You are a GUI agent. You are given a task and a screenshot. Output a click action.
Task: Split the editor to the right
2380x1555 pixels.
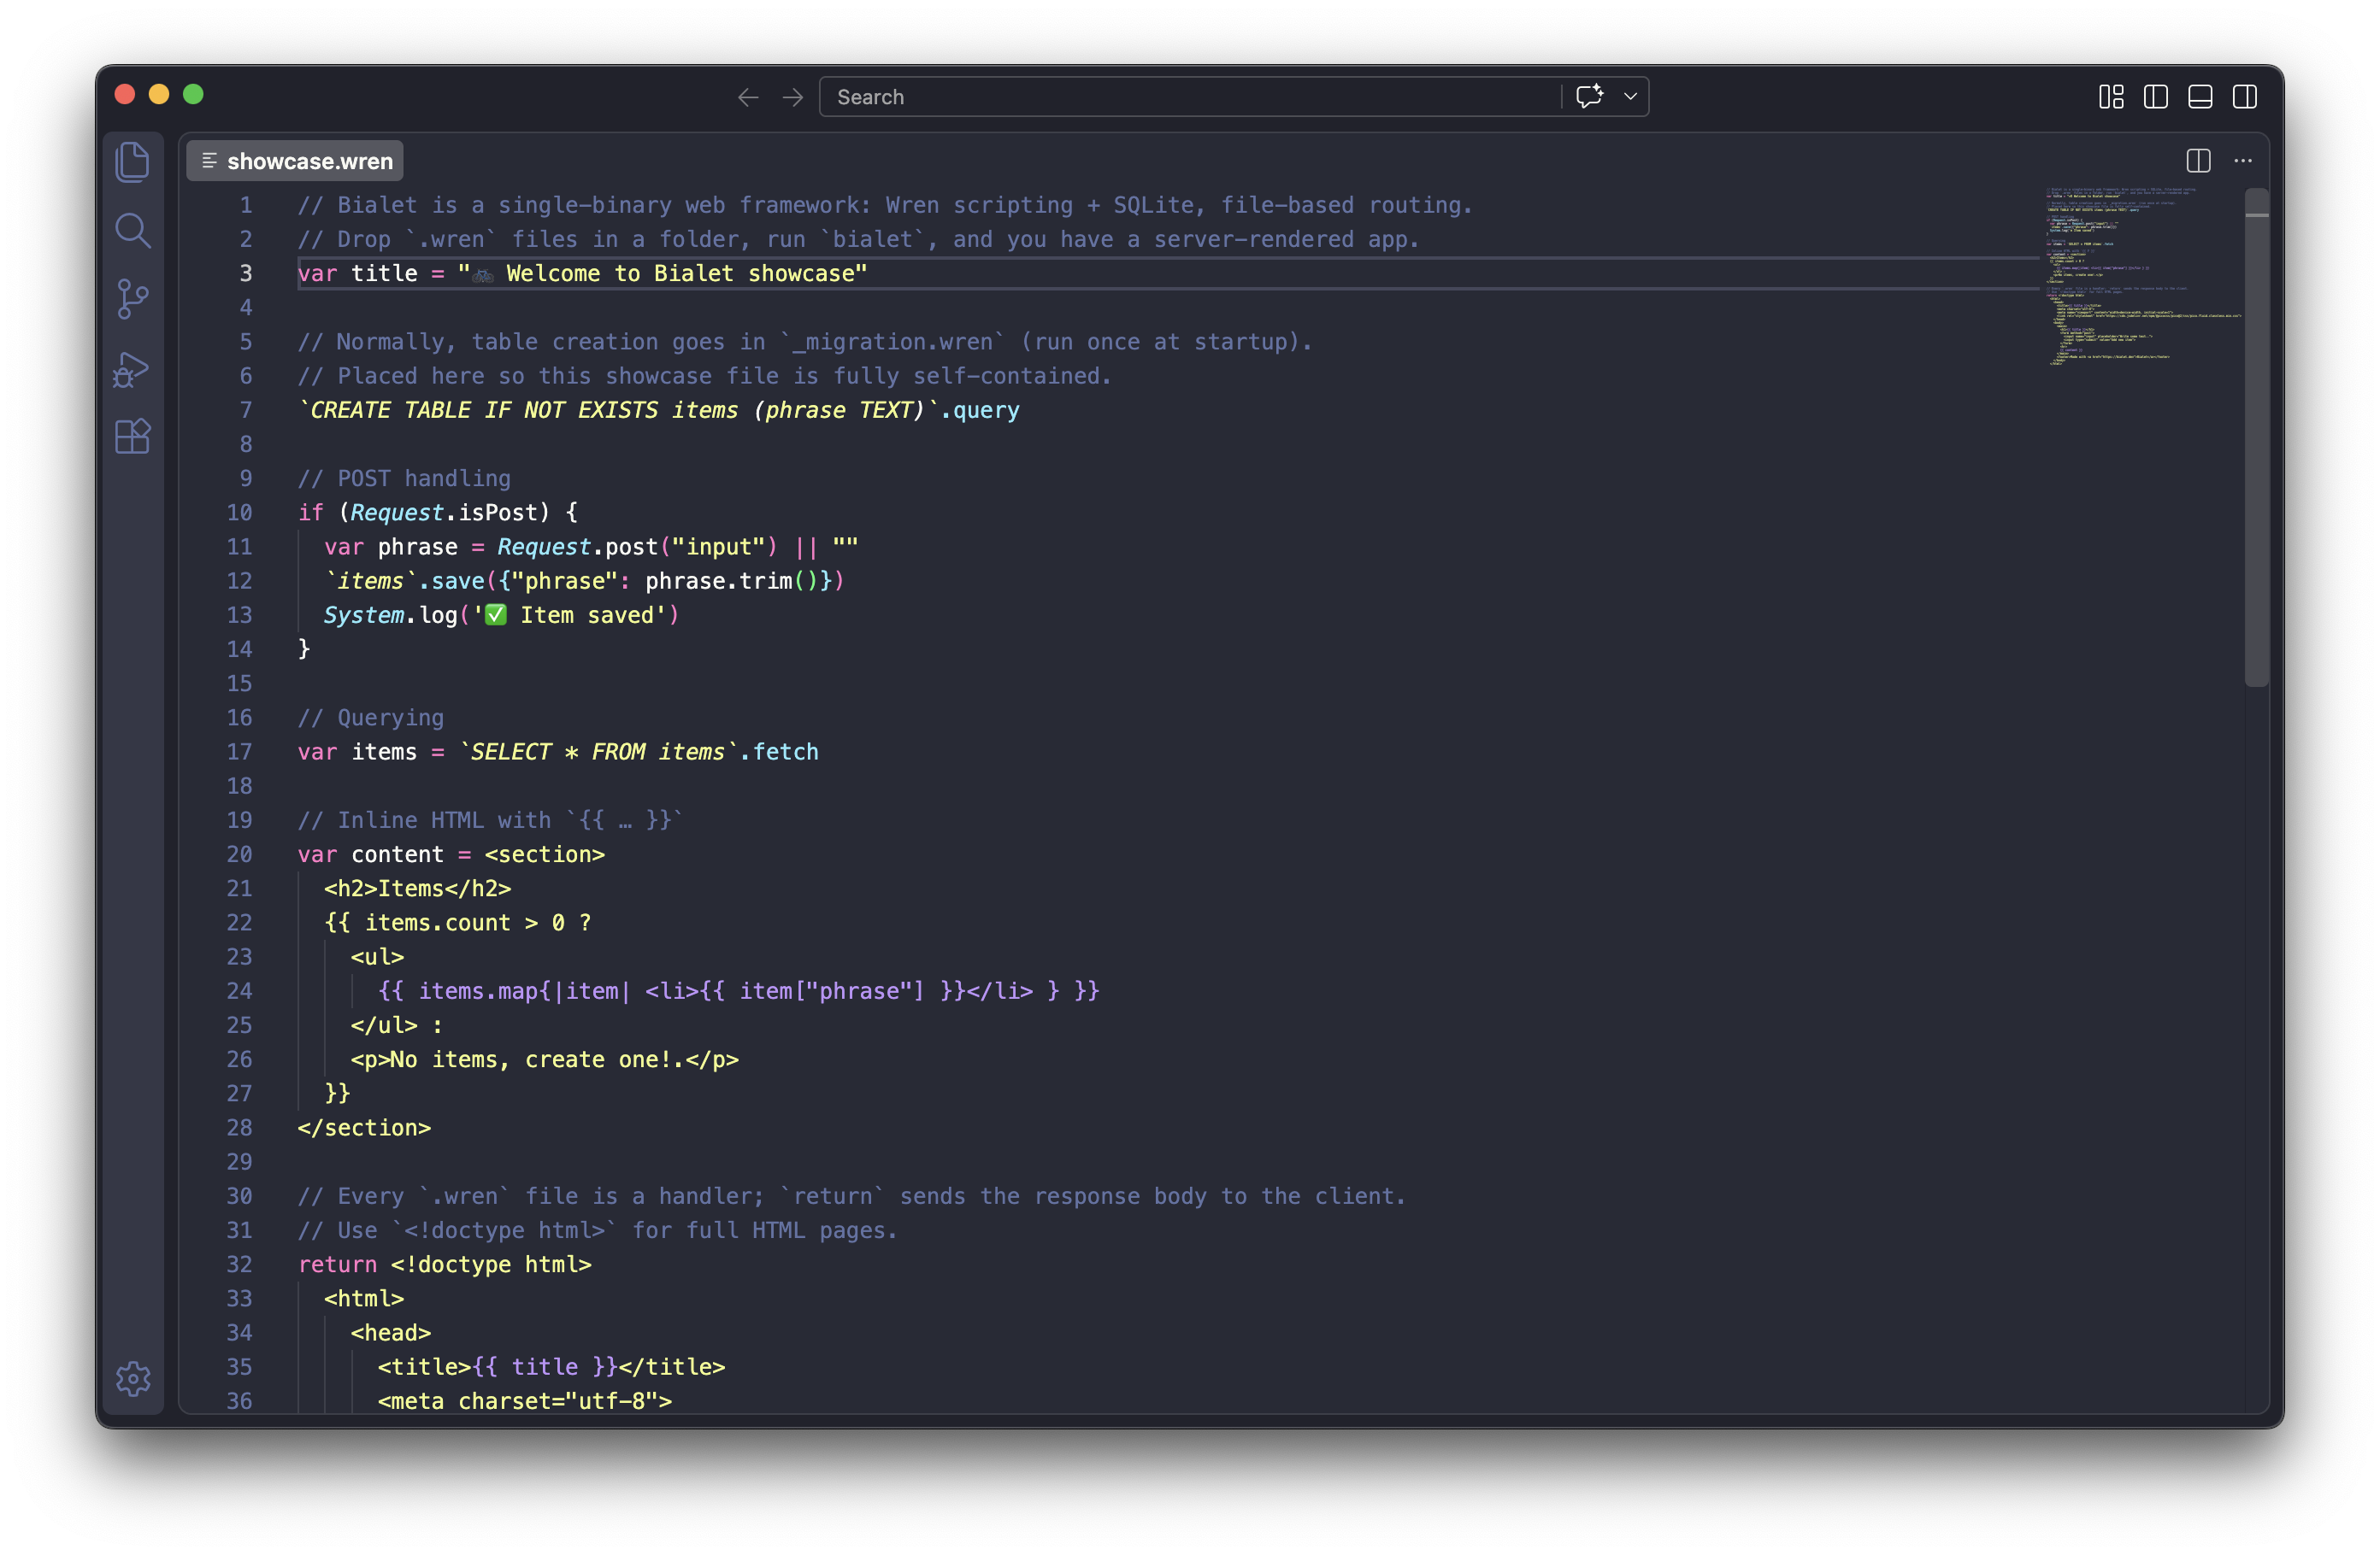click(x=2198, y=161)
